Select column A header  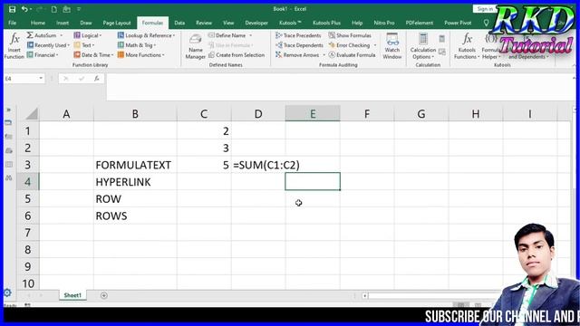pos(66,114)
